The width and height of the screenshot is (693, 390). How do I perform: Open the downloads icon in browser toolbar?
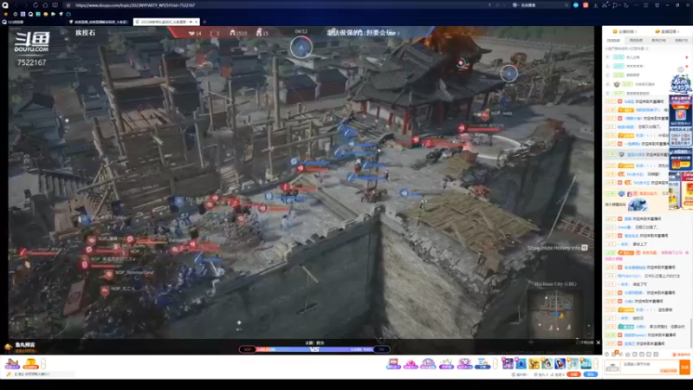[595, 5]
